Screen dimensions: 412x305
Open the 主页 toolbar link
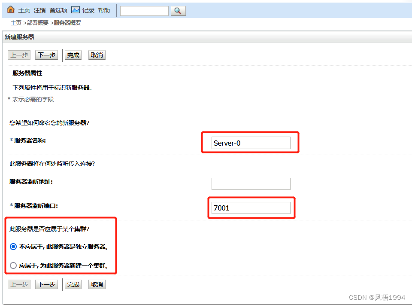coord(24,10)
